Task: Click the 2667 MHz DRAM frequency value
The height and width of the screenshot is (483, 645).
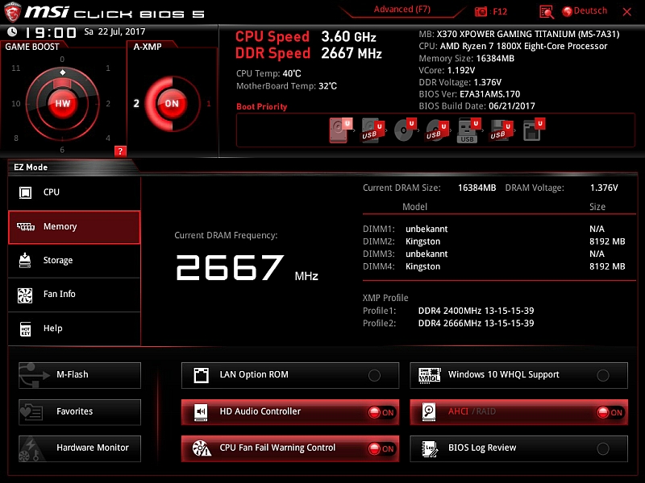Action: (247, 267)
